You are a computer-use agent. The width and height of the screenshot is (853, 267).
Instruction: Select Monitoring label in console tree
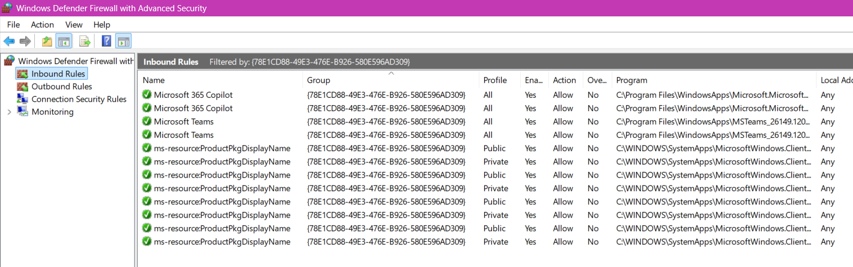click(x=52, y=112)
